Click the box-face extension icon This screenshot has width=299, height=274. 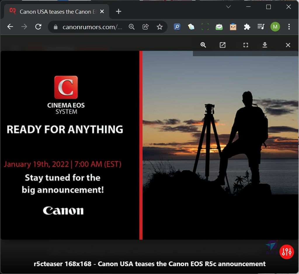point(233,27)
